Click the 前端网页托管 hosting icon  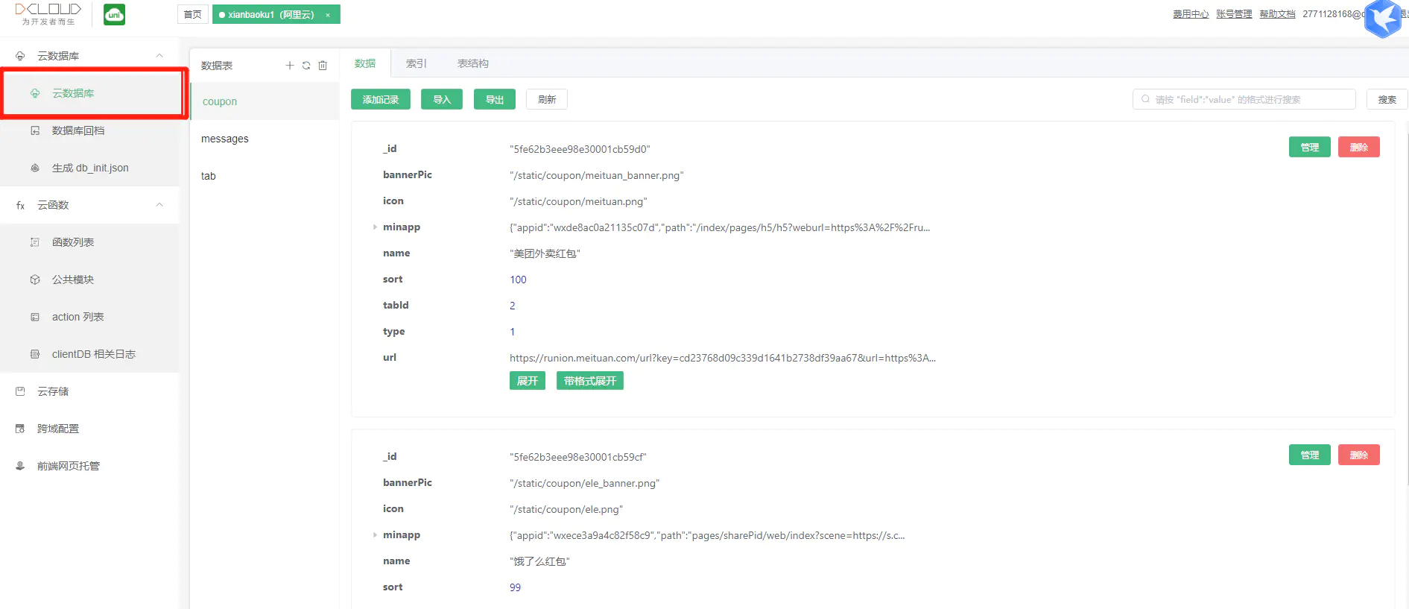pos(20,466)
